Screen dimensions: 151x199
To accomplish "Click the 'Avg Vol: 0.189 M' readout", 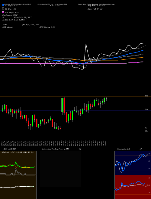I will pyautogui.click(x=96, y=5).
